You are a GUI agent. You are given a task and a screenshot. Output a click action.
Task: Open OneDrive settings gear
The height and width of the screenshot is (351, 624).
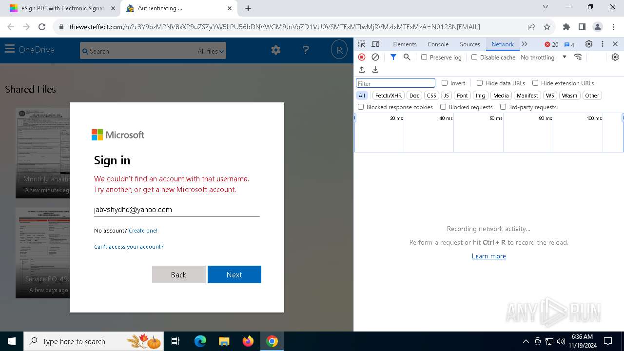(276, 50)
